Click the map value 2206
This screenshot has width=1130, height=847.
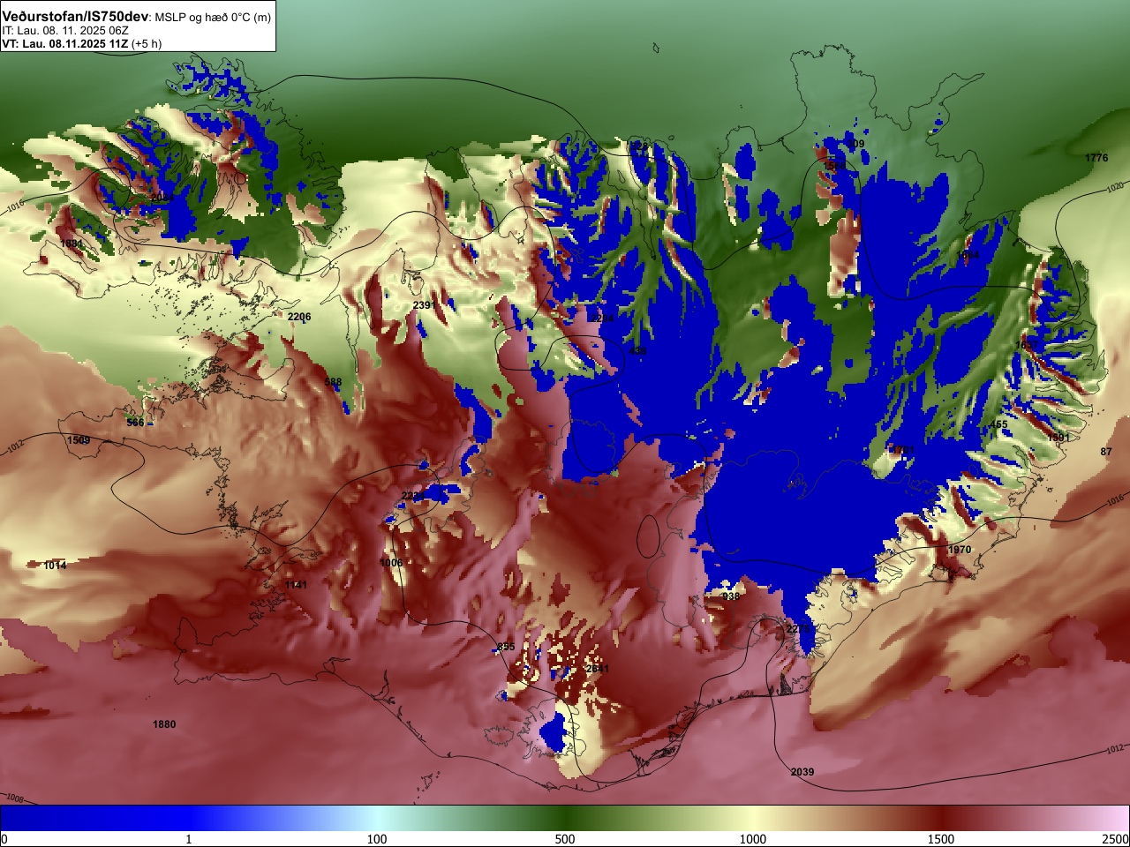click(x=299, y=317)
